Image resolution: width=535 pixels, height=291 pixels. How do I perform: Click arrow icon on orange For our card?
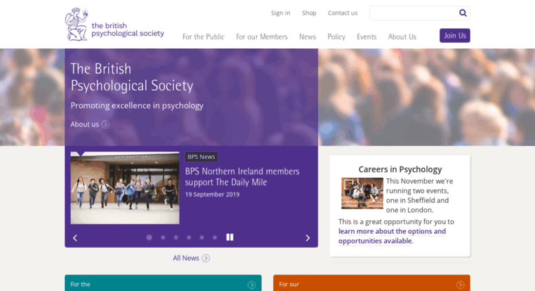pyautogui.click(x=460, y=285)
